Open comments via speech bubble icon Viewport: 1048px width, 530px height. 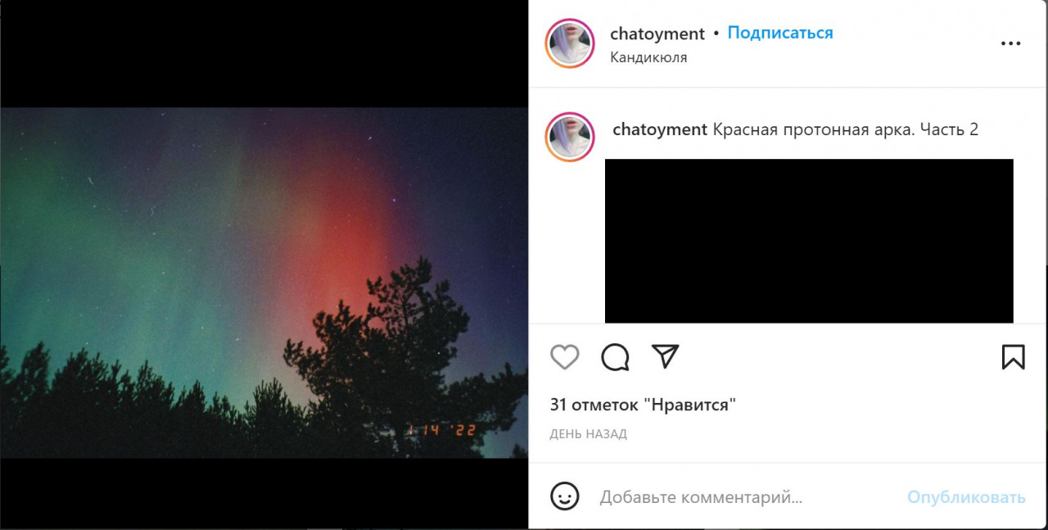(x=615, y=357)
